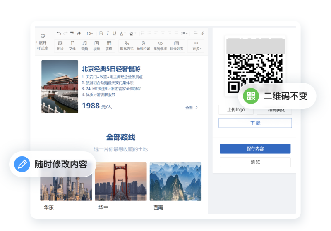Open the font size 16 dropdown

tap(89, 33)
